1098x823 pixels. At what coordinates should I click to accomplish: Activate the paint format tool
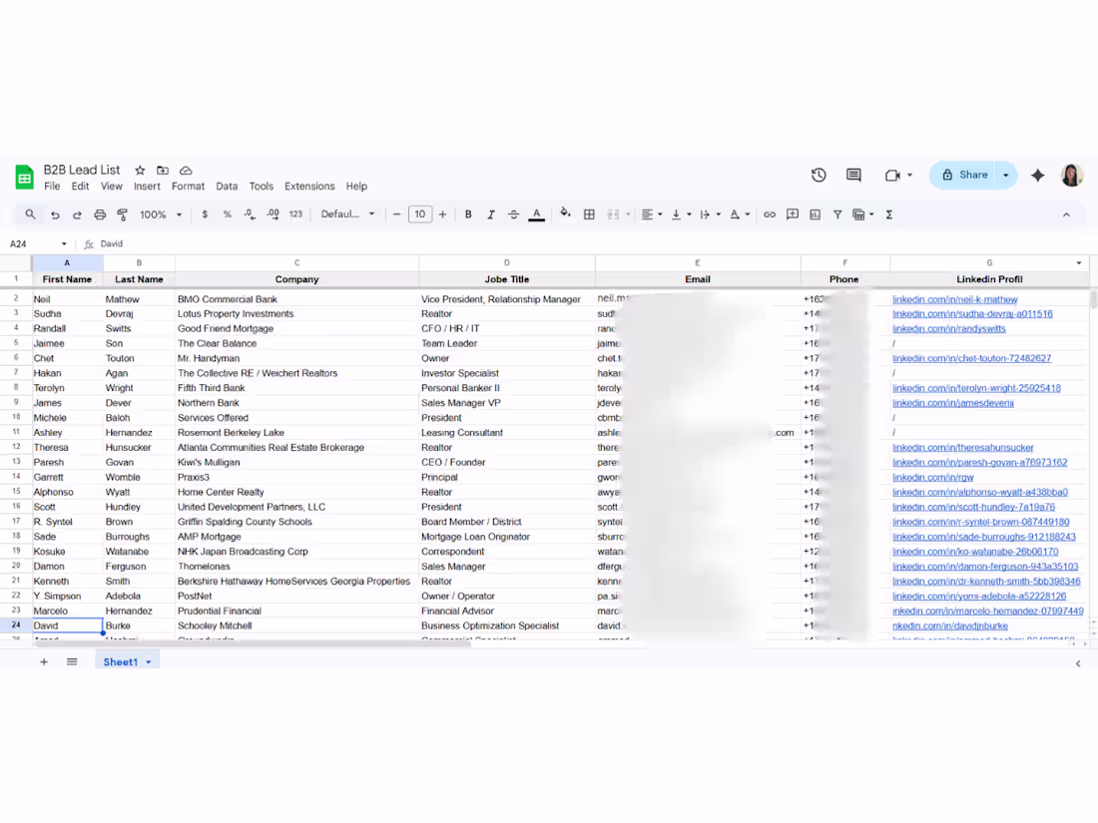pyautogui.click(x=122, y=214)
